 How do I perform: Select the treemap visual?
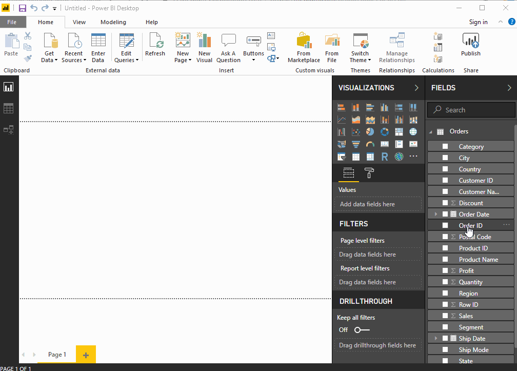coord(399,132)
